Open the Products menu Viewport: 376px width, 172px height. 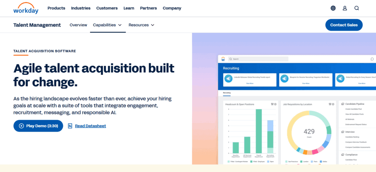pos(56,8)
